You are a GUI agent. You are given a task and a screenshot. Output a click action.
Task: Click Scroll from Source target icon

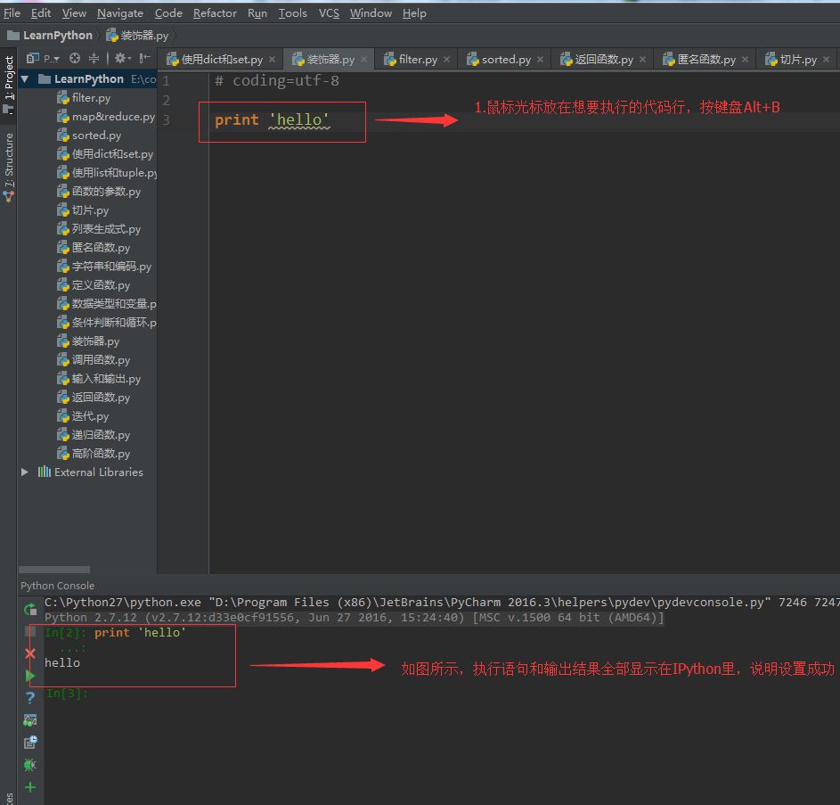coord(75,59)
